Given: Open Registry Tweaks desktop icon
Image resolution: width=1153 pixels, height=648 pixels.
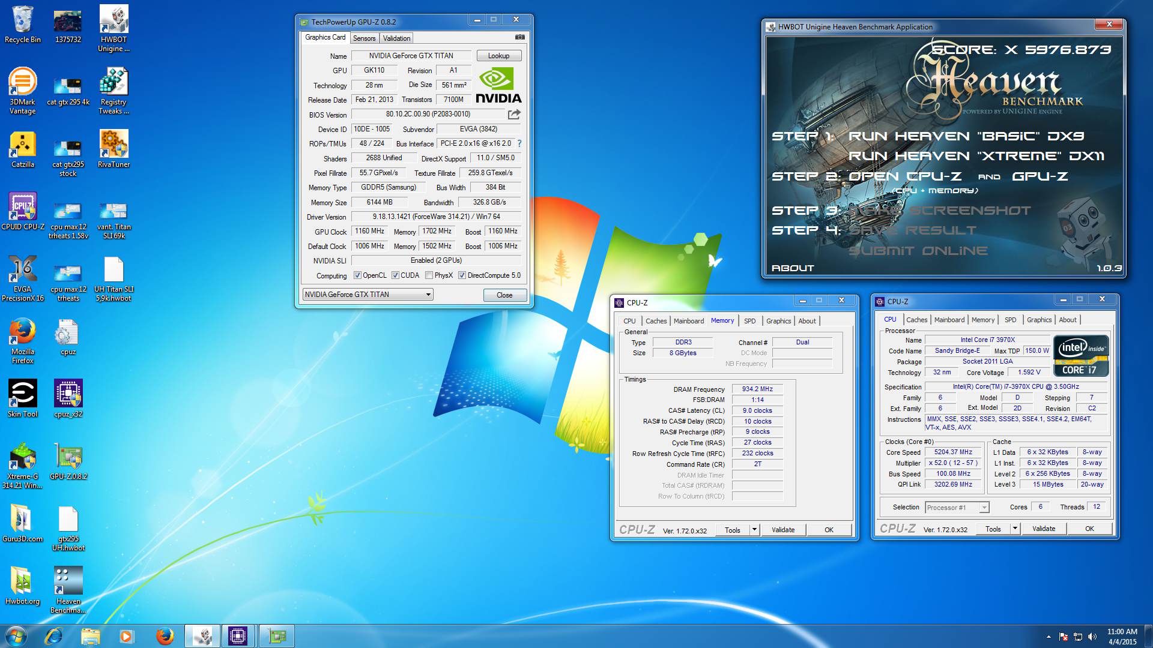Looking at the screenshot, I should pyautogui.click(x=113, y=91).
